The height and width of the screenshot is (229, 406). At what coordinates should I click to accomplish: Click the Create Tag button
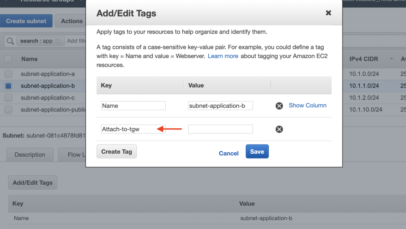coord(116,151)
